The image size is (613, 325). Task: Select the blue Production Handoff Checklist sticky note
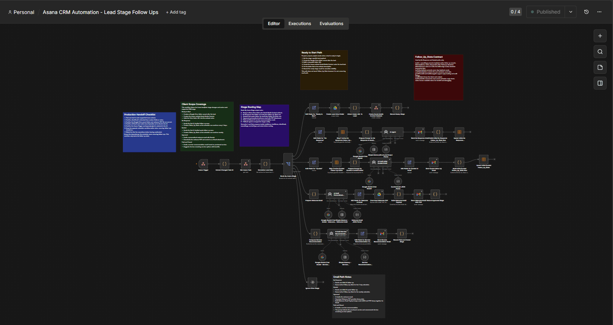pyautogui.click(x=149, y=132)
